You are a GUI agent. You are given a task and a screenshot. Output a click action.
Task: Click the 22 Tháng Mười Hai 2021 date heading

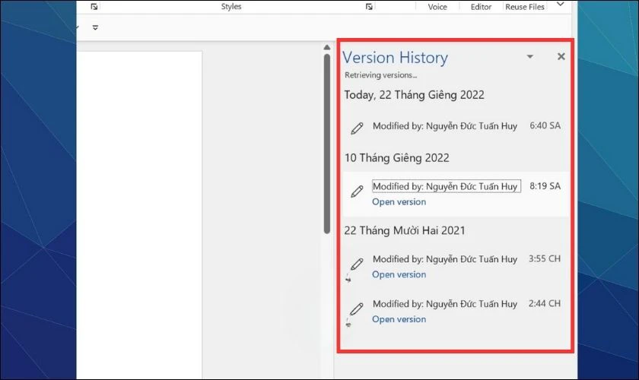pyautogui.click(x=404, y=230)
